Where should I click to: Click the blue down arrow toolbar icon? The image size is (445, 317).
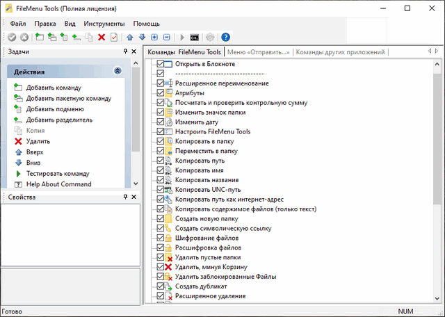[142, 37]
